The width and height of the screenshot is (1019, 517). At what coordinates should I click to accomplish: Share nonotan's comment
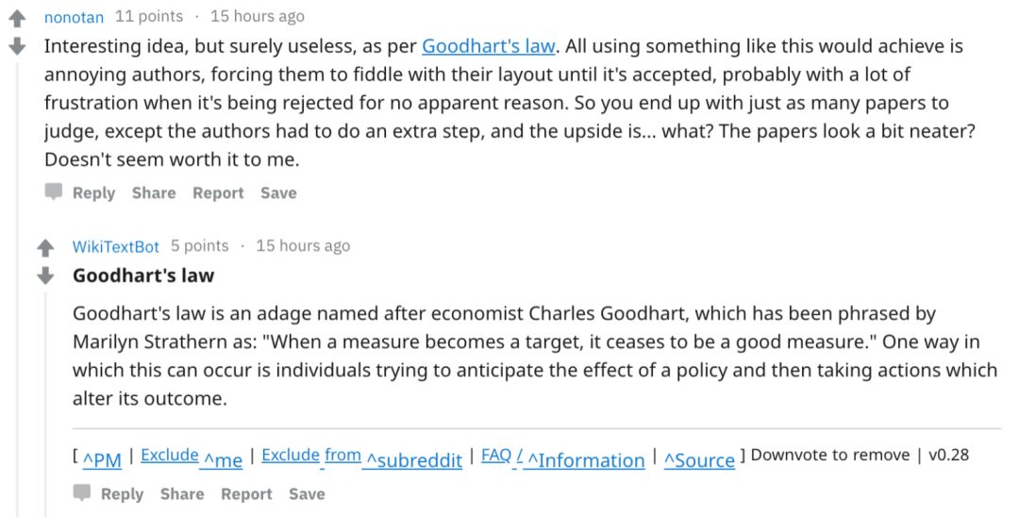(x=154, y=193)
